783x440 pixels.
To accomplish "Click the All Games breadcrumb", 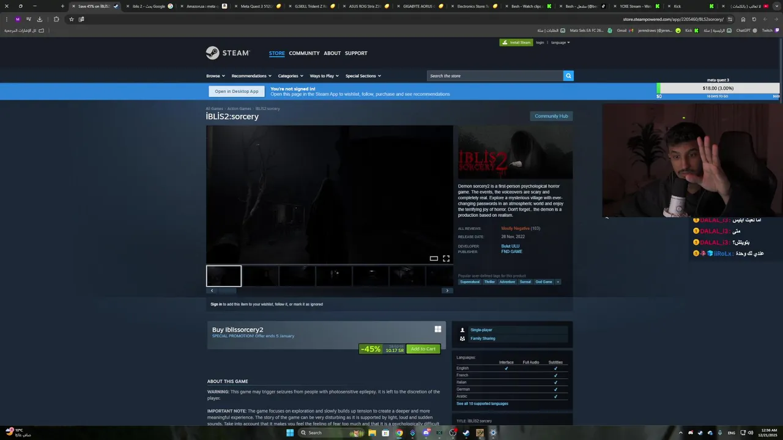I will pyautogui.click(x=214, y=109).
